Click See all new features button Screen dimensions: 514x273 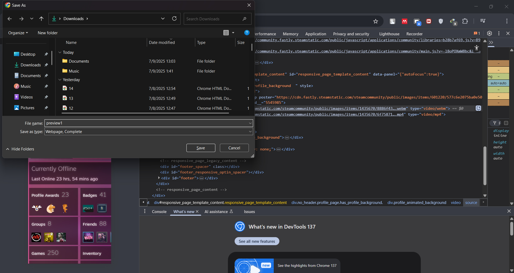coord(257,241)
